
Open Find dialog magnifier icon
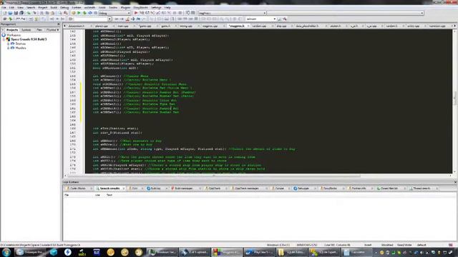[x=60, y=13]
